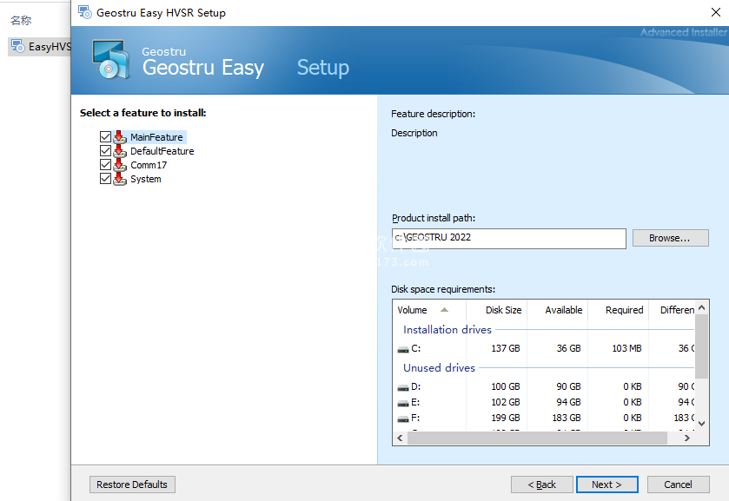Click the 103 MB required cell
Viewport: 729px width, 501px height.
tap(626, 348)
